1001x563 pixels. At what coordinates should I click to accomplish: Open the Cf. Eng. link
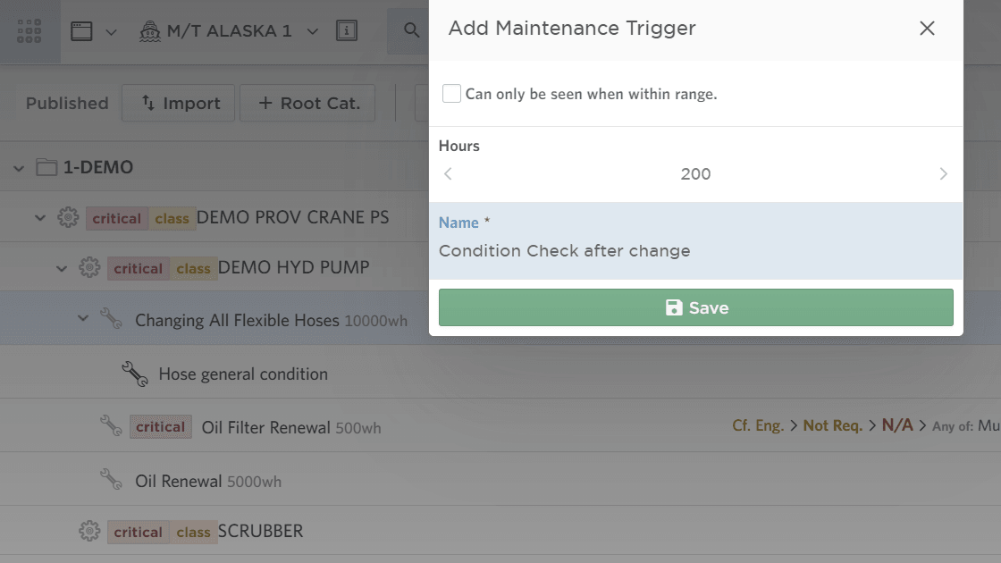tap(757, 425)
